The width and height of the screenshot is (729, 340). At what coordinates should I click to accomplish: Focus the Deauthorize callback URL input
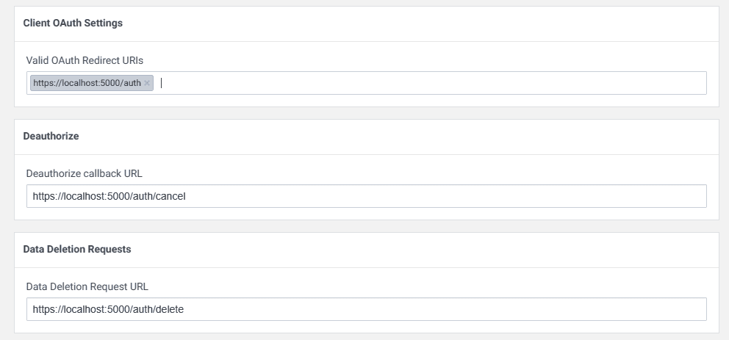click(x=441, y=196)
